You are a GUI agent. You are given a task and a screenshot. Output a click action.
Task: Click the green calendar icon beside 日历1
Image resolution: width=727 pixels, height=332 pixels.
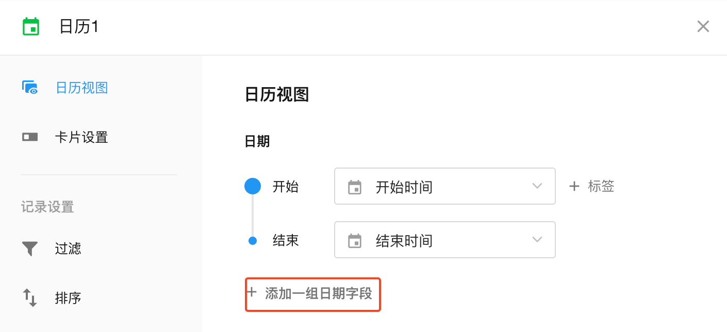[31, 26]
